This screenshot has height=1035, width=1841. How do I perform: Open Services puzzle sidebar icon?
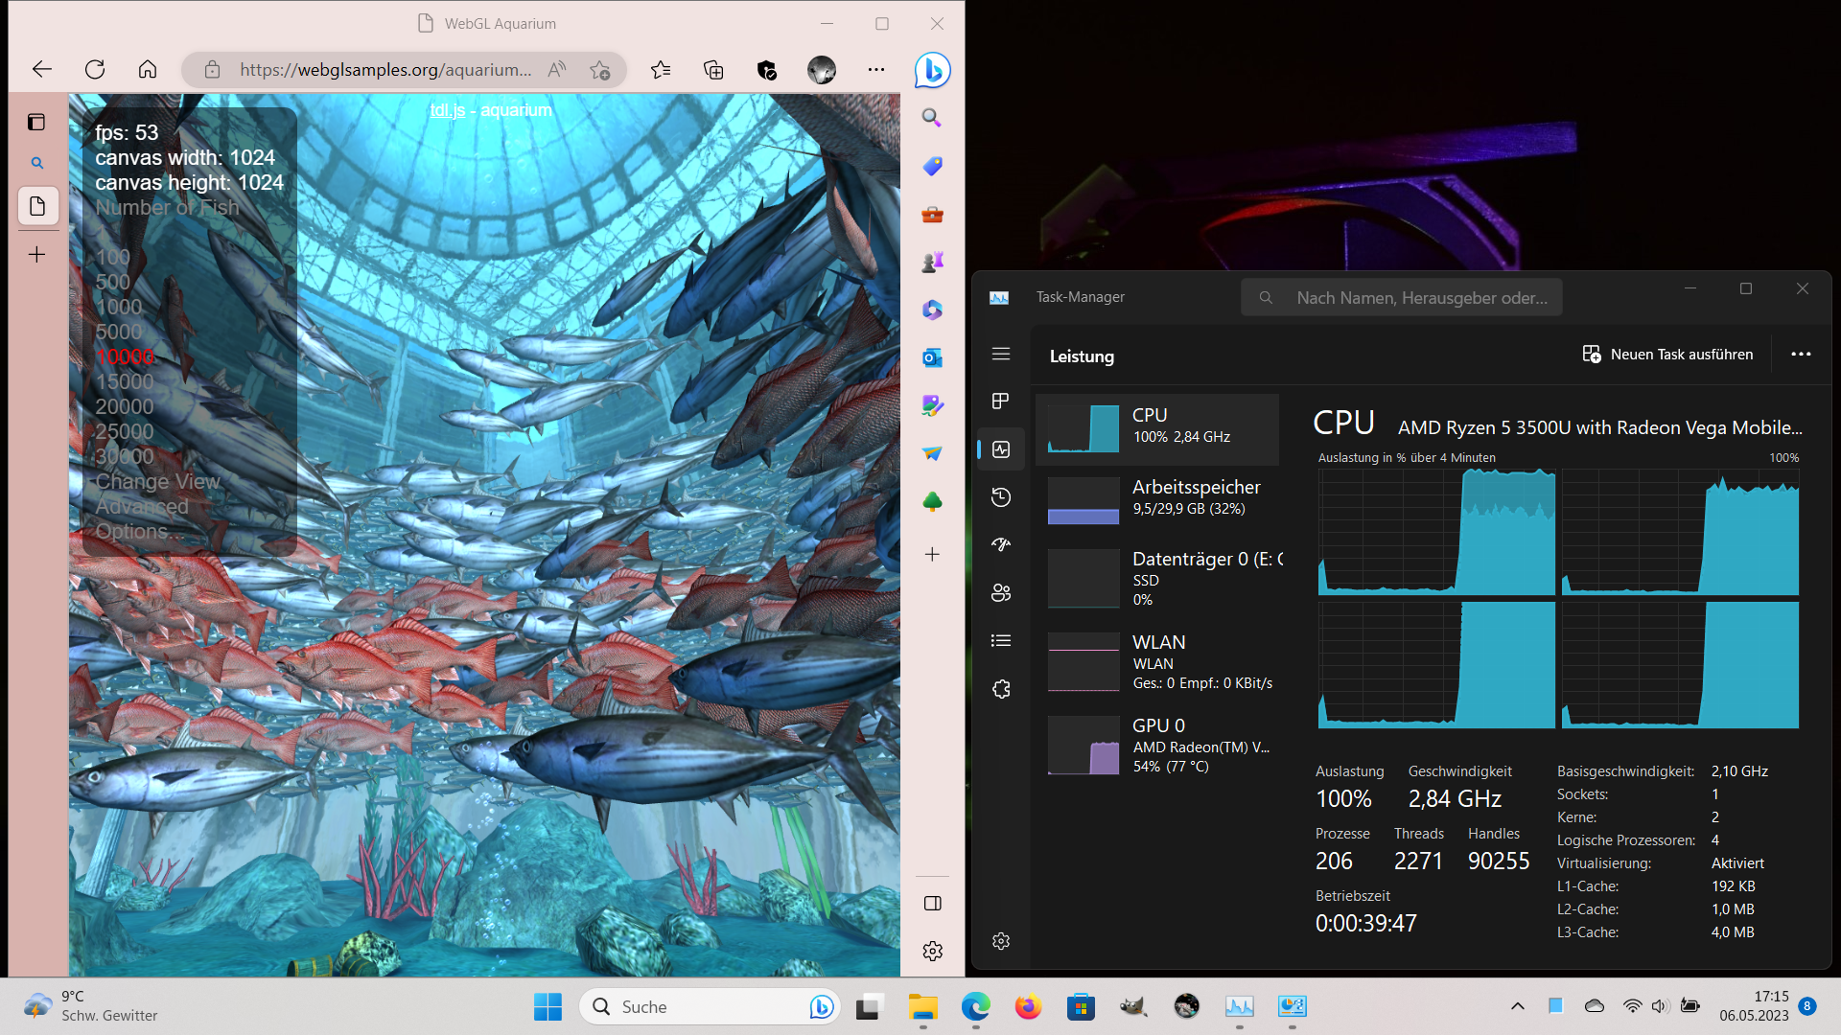(1000, 689)
